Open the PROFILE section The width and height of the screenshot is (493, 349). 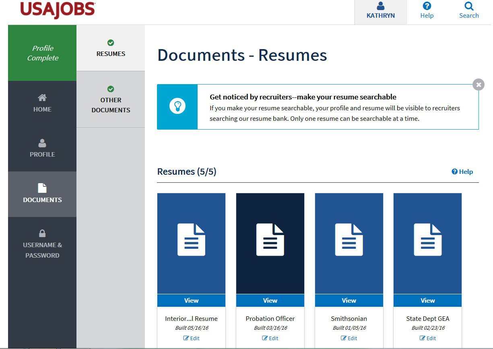42,149
